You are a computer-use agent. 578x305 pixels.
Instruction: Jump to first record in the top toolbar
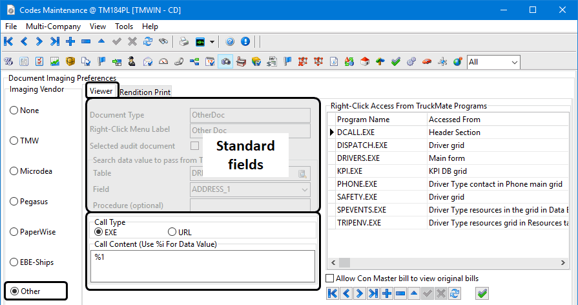tap(8, 42)
